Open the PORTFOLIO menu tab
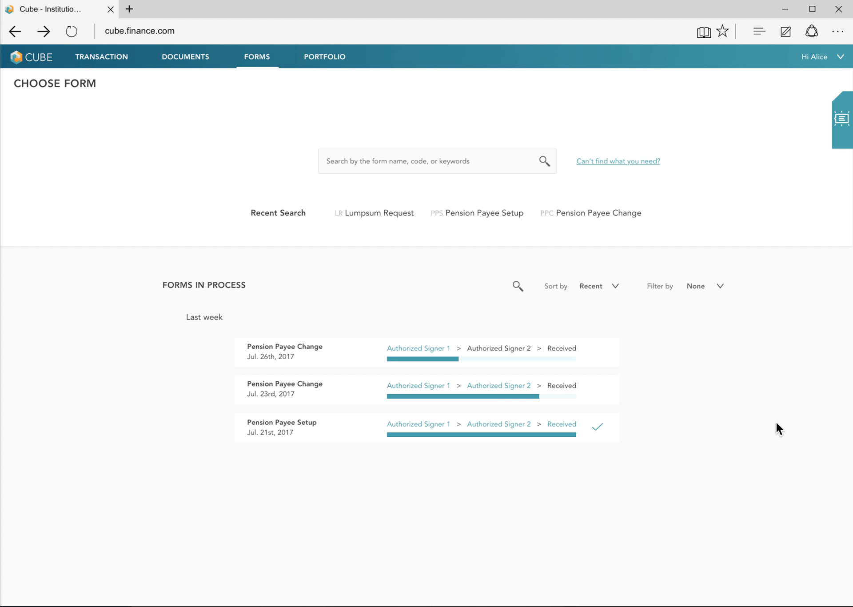This screenshot has width=853, height=607. (x=325, y=57)
